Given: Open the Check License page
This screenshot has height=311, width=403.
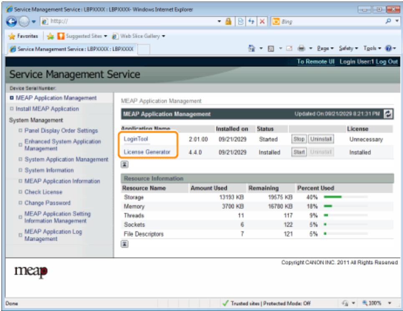Looking at the screenshot, I should [43, 192].
